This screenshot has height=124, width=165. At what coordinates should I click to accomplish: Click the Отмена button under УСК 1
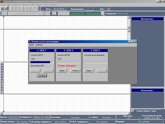(x=42, y=76)
